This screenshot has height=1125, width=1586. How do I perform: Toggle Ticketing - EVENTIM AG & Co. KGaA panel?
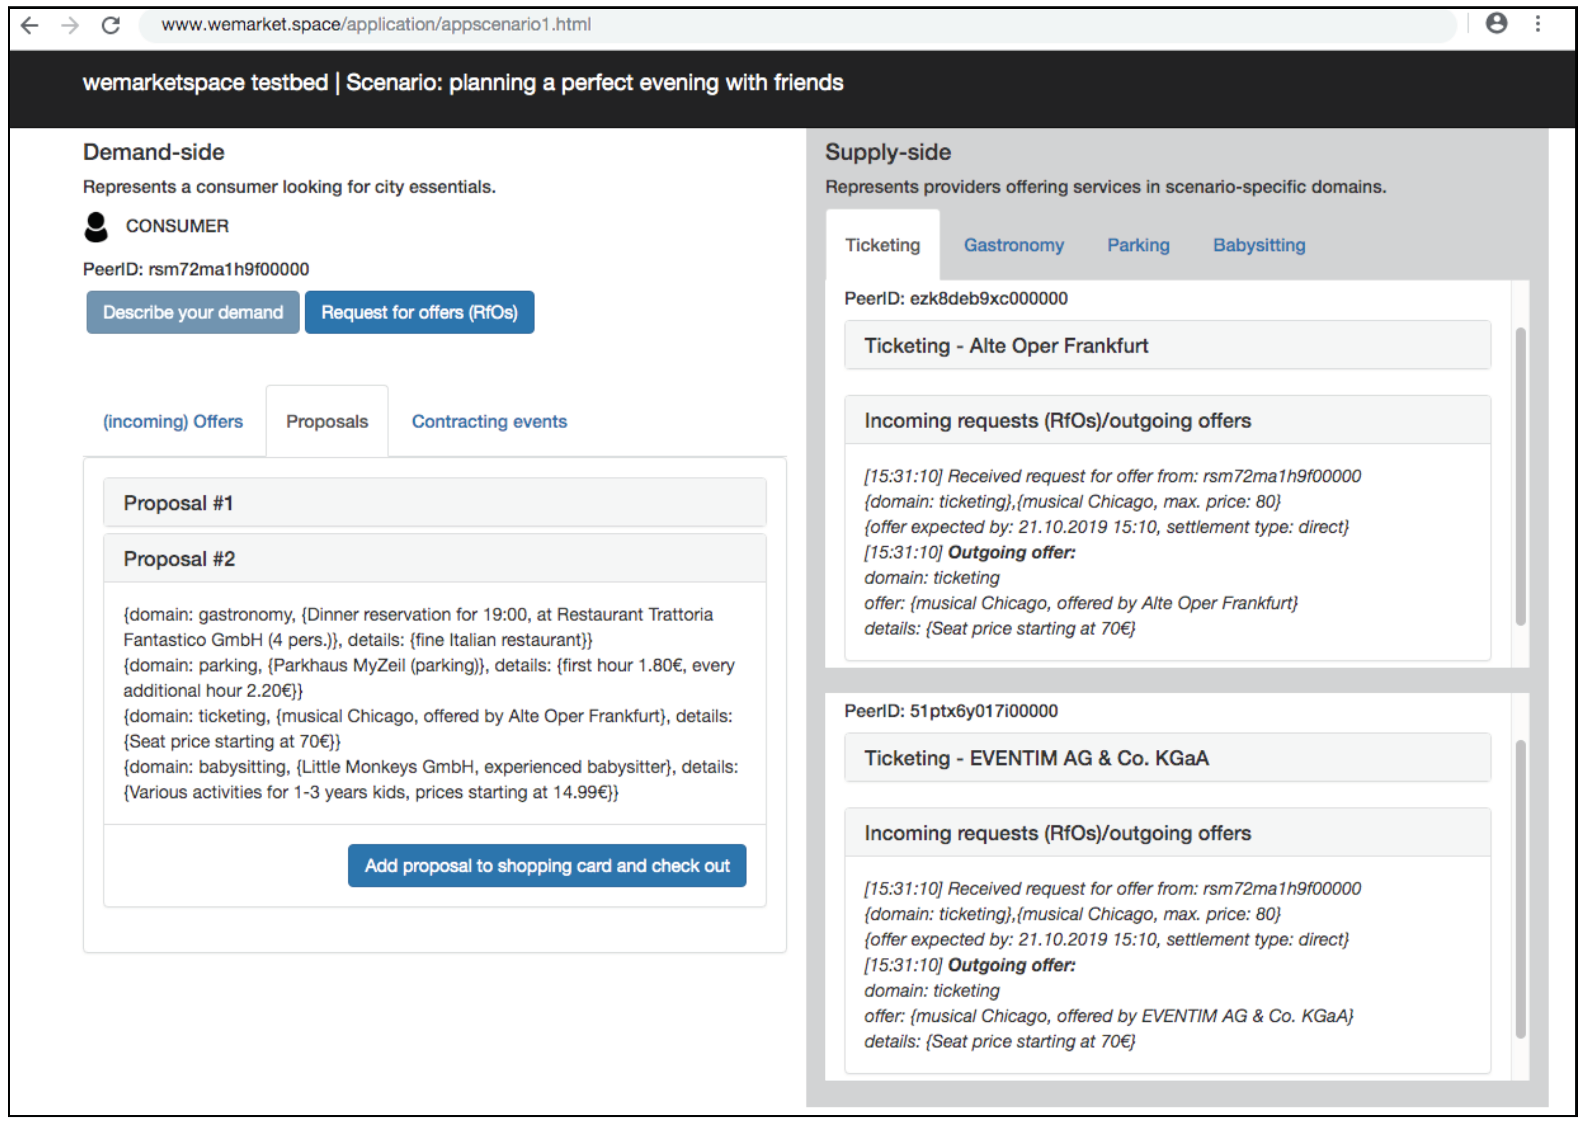tap(1167, 758)
